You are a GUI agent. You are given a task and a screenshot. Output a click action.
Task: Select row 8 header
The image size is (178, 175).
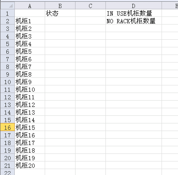[x=8, y=66]
